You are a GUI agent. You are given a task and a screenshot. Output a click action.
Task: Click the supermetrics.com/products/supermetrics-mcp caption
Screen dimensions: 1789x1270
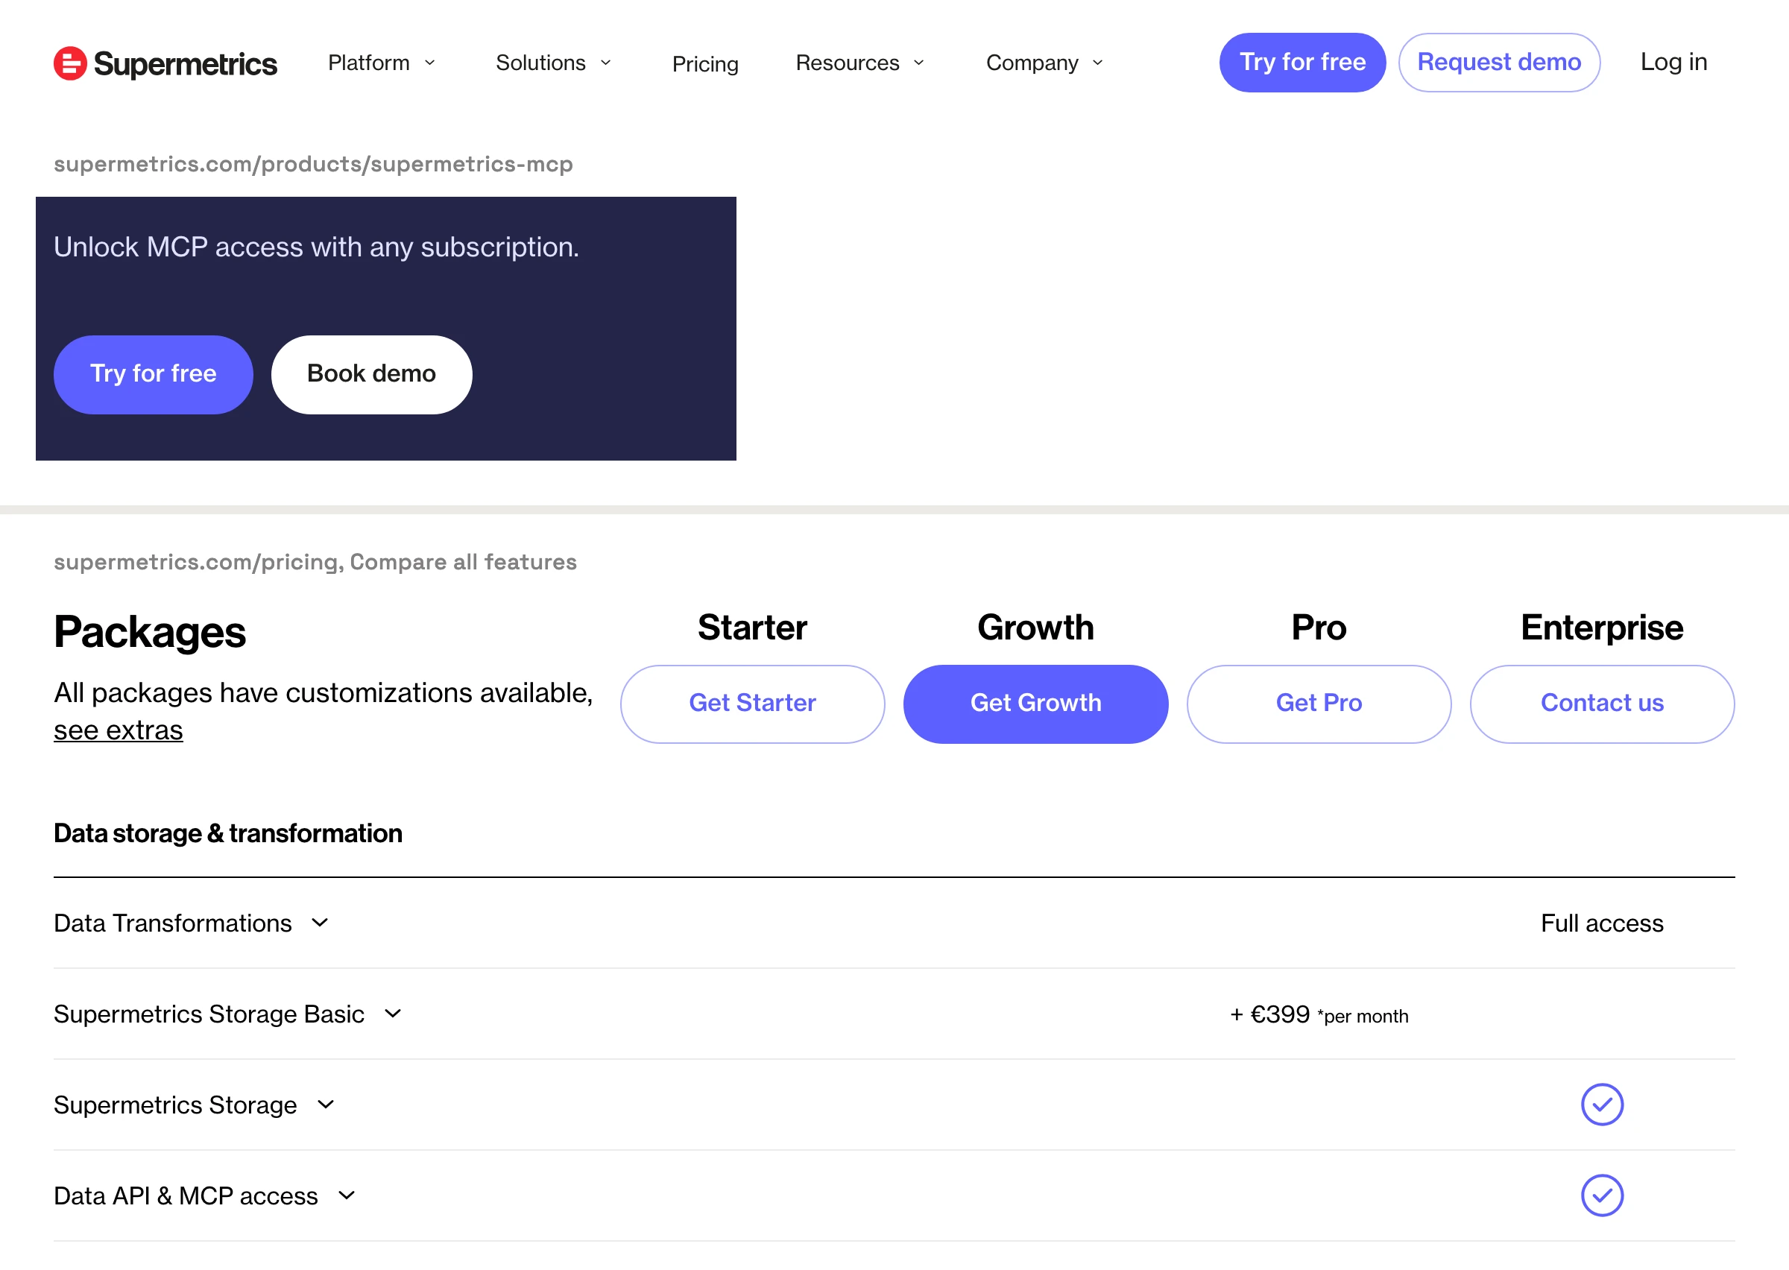[x=313, y=164]
